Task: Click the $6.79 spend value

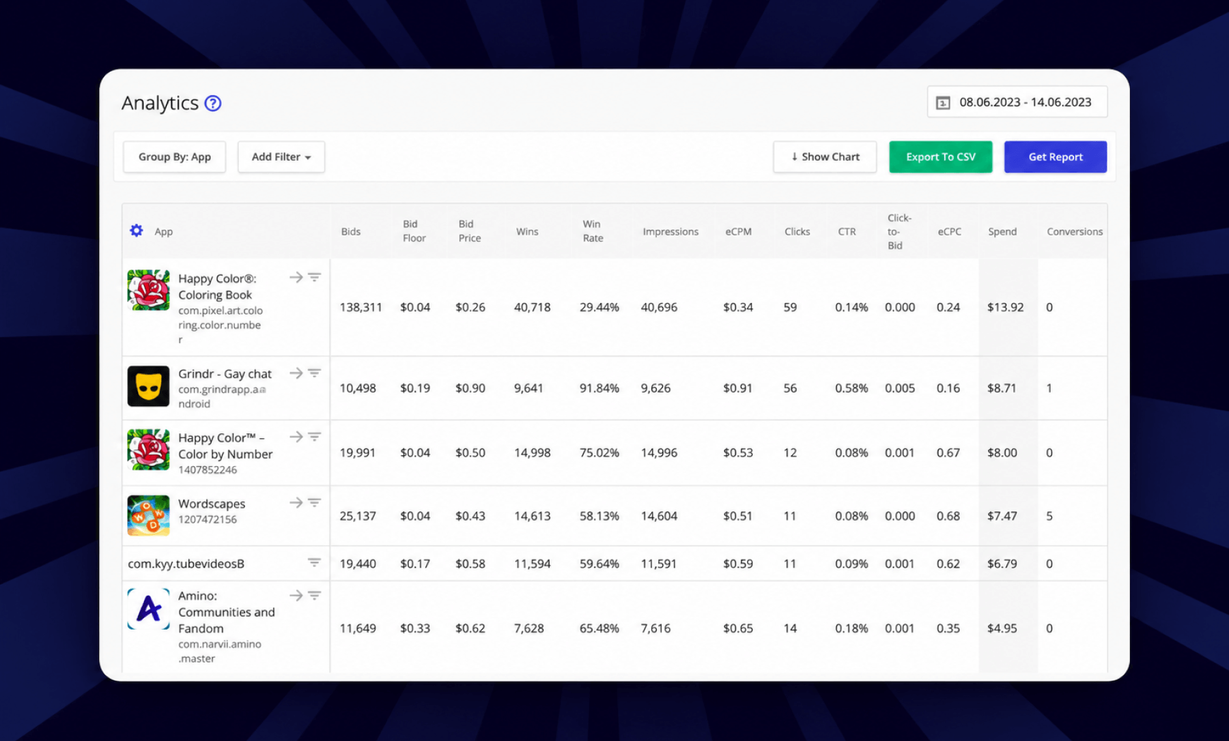Action: [1002, 564]
